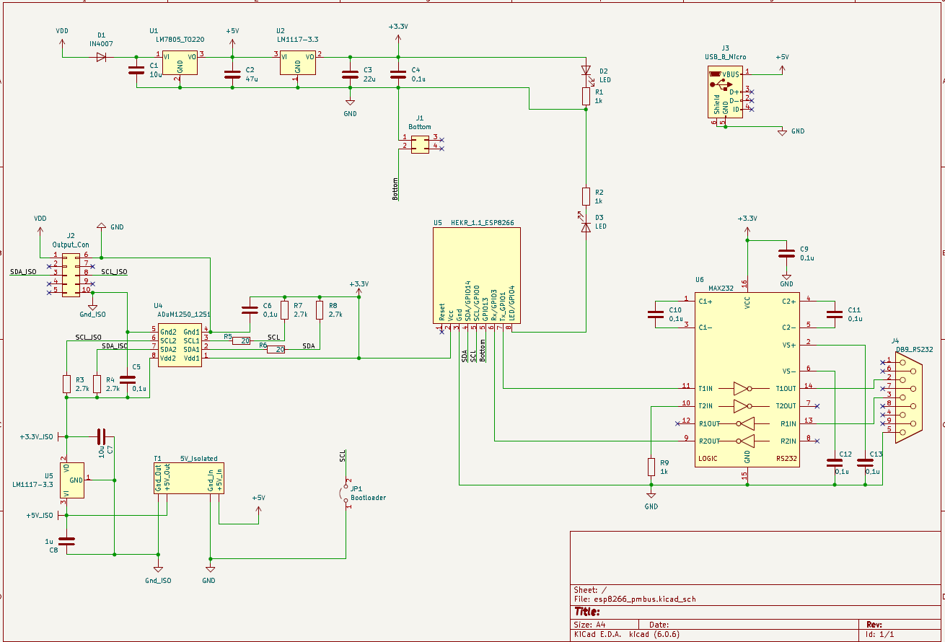Click the "Sheet: /" text
Screen dimensions: 945x642
590,590
